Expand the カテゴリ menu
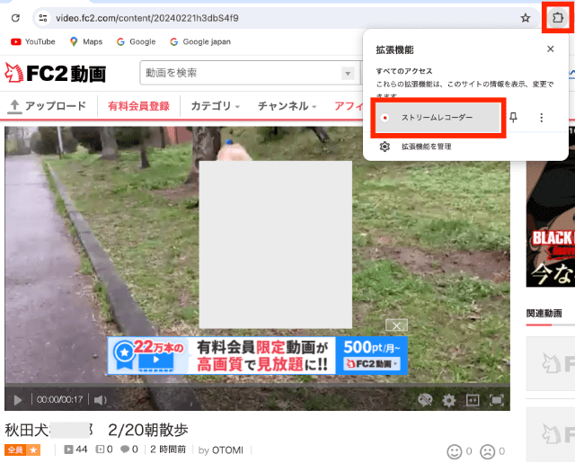The width and height of the screenshot is (575, 463). 216,106
